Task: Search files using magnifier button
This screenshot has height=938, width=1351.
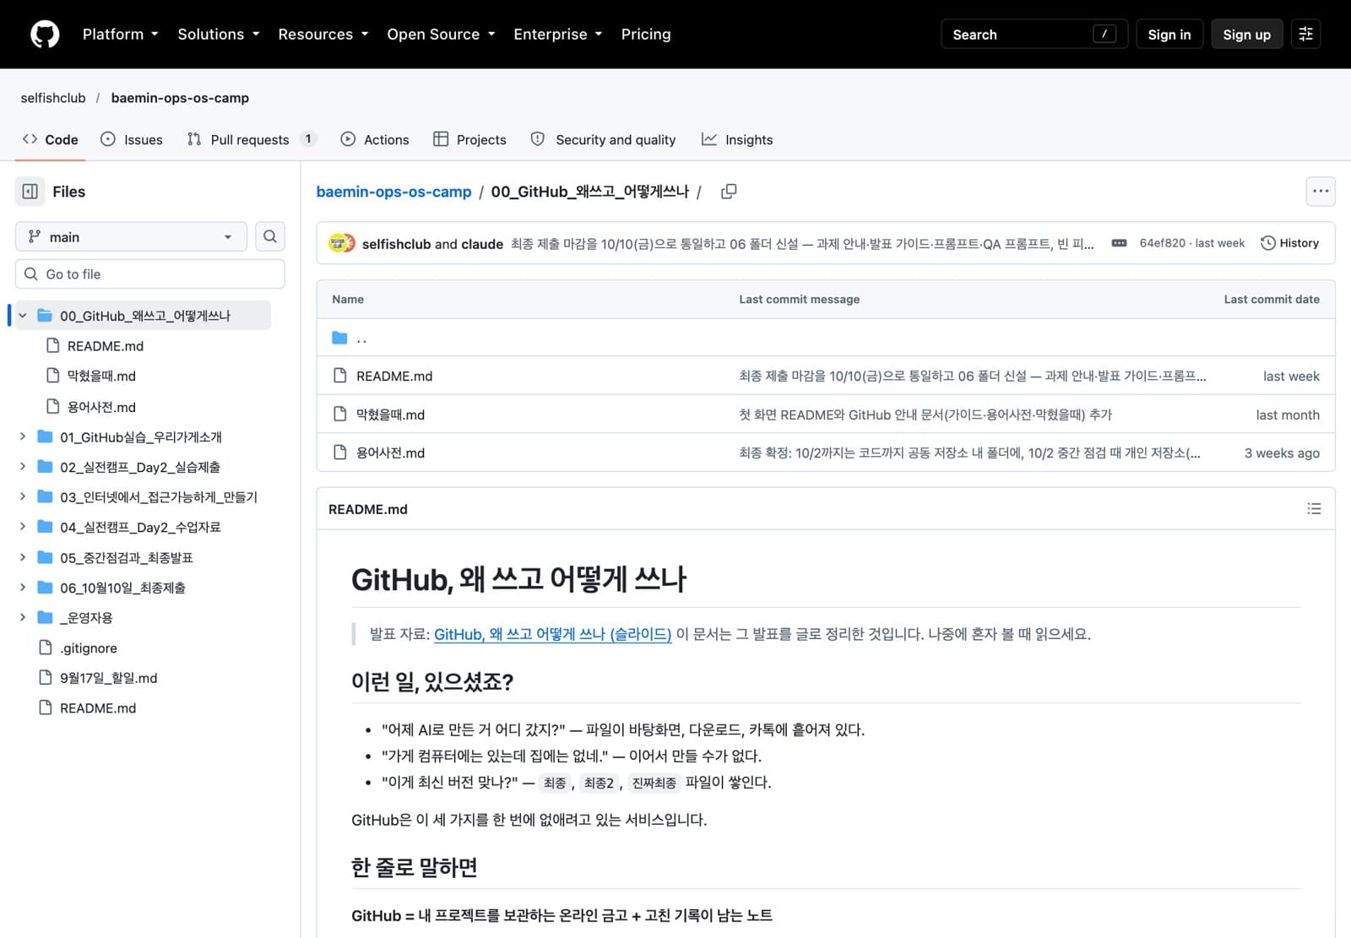Action: (270, 236)
